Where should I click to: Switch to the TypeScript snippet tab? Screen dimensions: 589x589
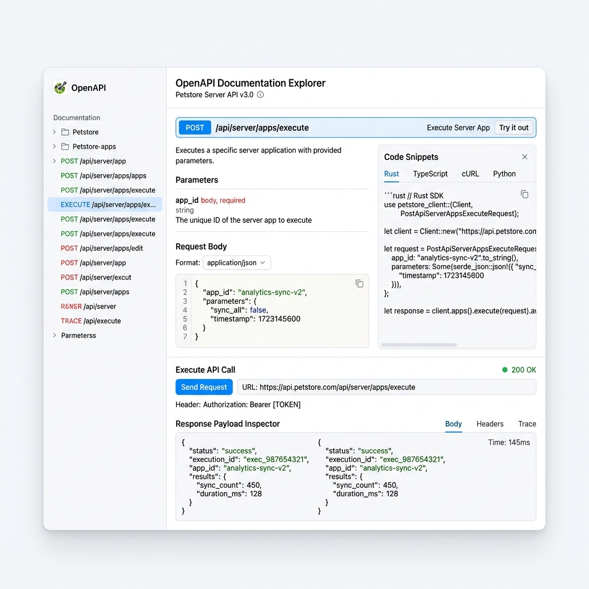point(430,174)
